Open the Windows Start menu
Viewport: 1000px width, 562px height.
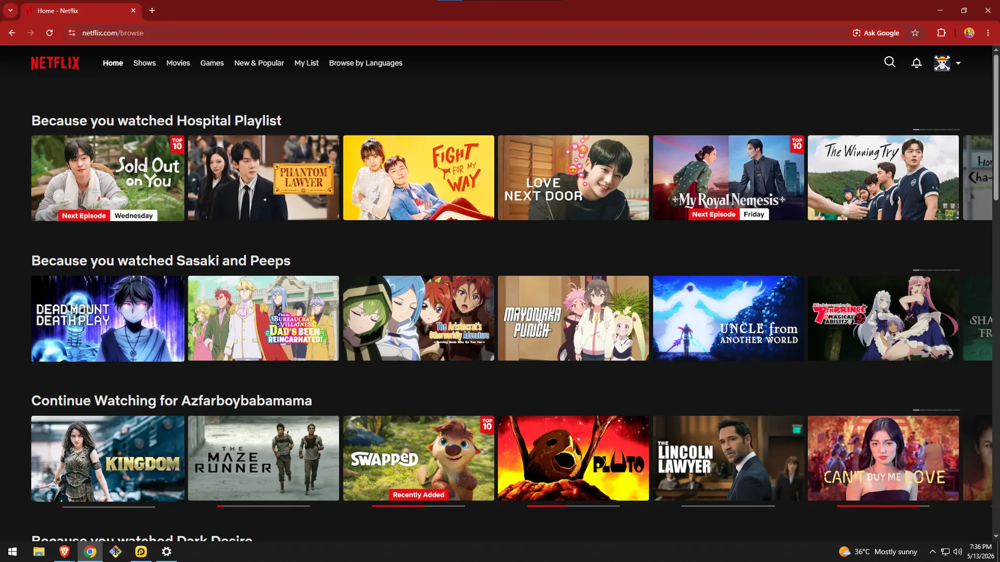[12, 552]
